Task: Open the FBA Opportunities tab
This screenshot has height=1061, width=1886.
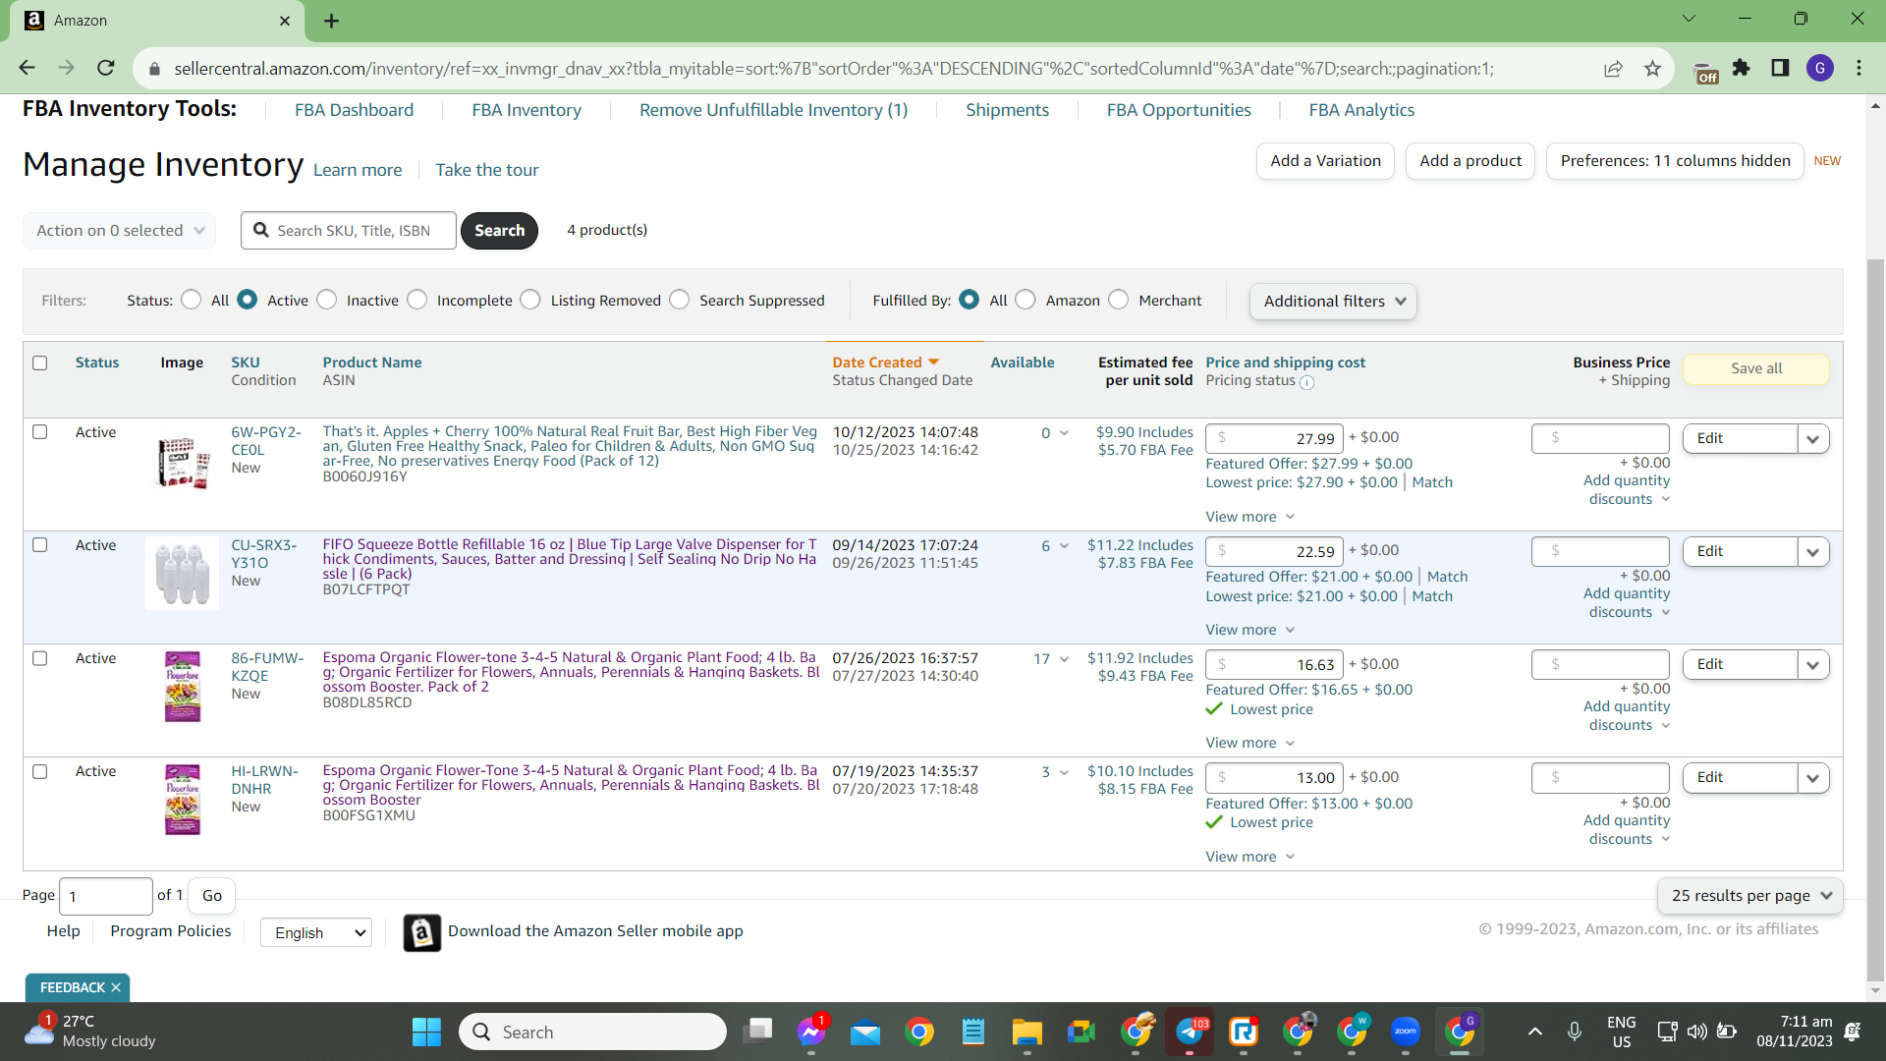Action: 1179,110
